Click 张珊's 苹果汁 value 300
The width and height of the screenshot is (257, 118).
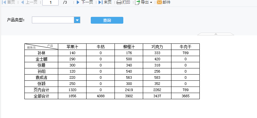[x=72, y=65]
